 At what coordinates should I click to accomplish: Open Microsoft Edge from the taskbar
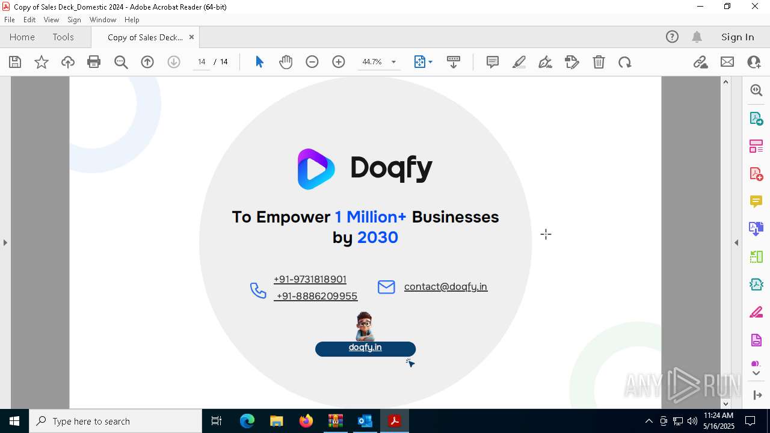247,421
